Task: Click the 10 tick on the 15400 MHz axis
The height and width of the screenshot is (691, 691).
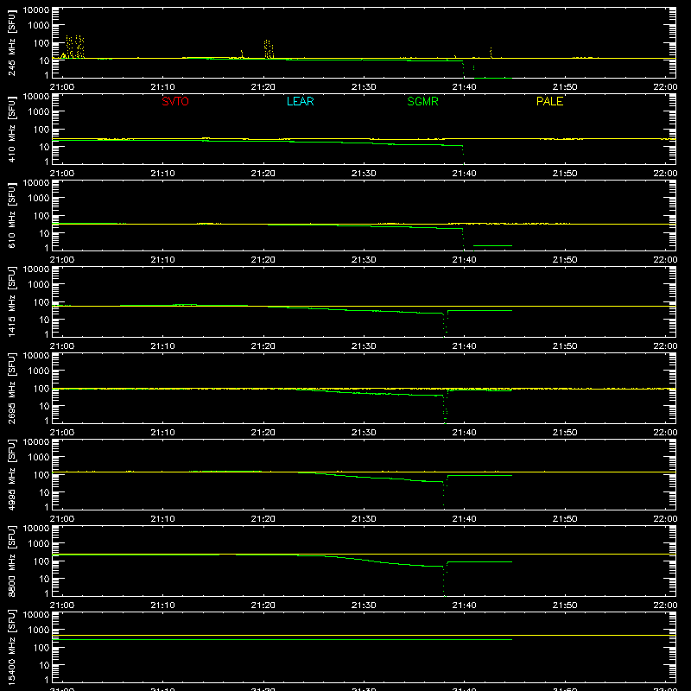Action: click(x=44, y=665)
